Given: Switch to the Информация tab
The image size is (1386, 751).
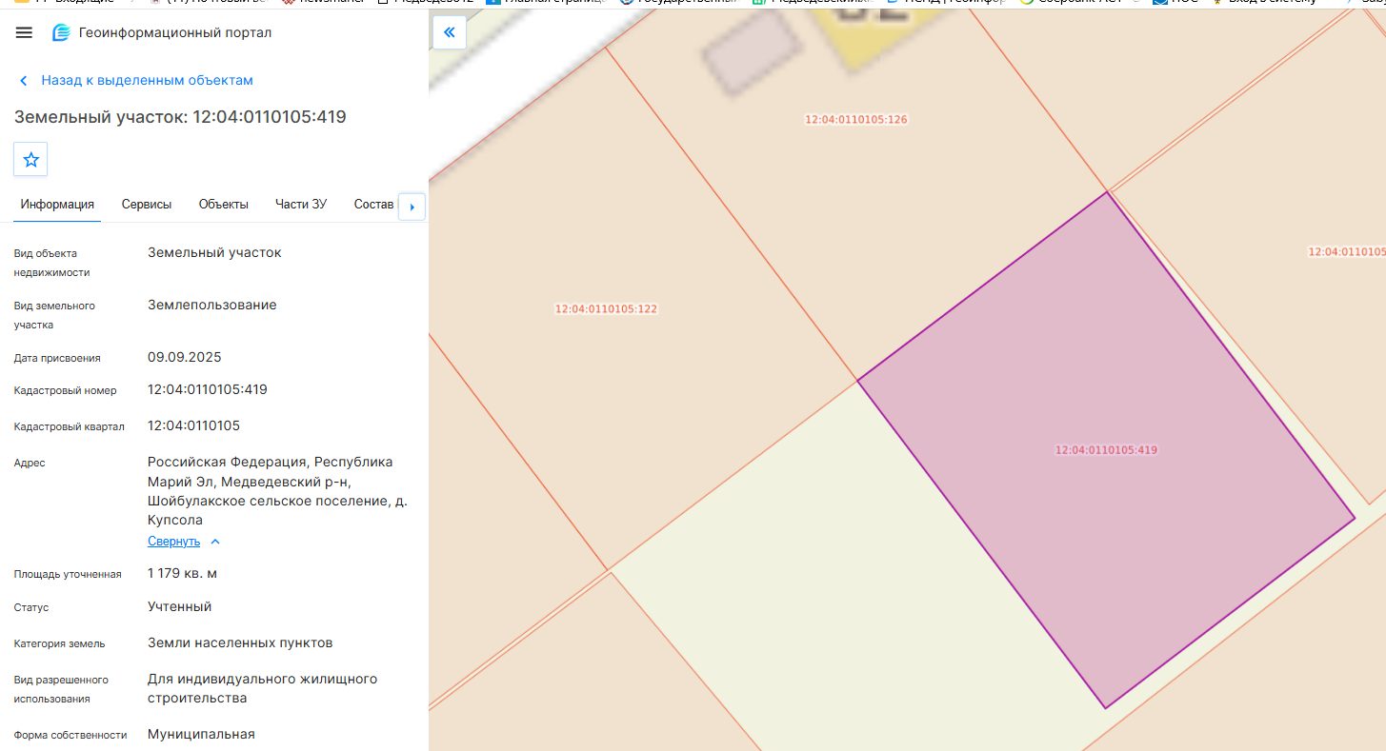Looking at the screenshot, I should (57, 205).
